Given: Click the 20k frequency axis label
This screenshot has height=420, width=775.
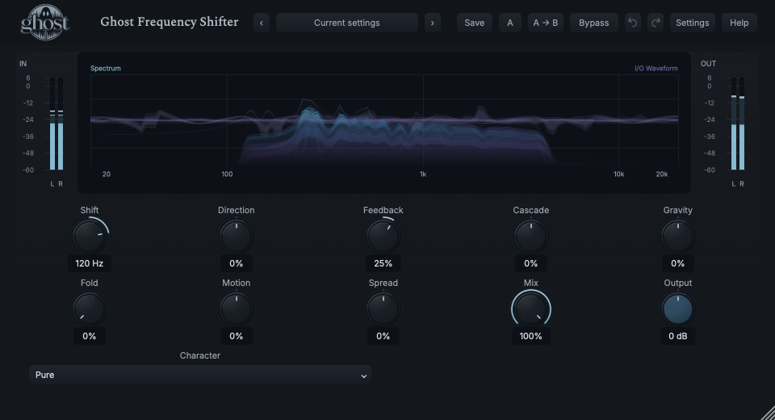Looking at the screenshot, I should 662,174.
